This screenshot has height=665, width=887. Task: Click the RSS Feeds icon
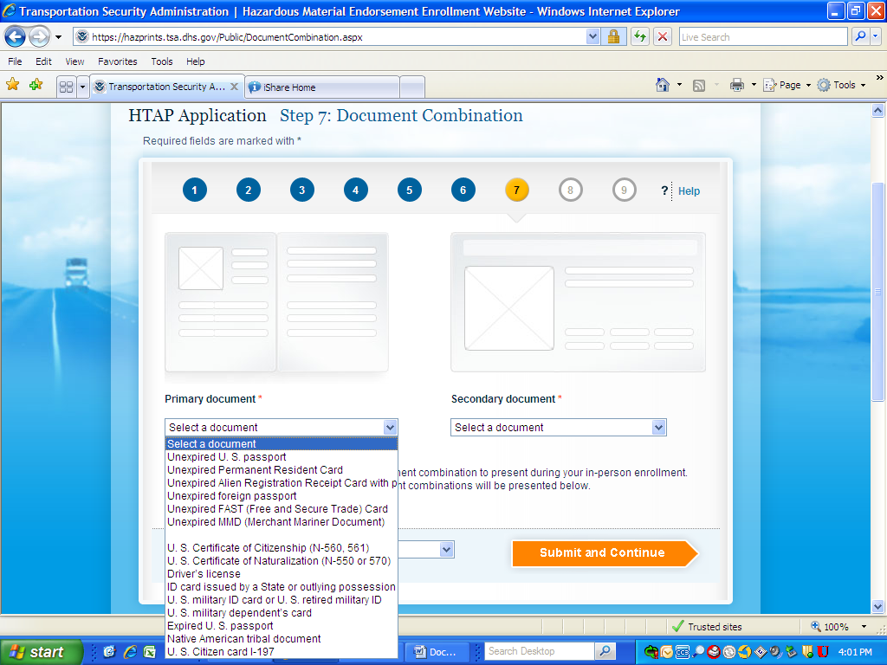coord(699,86)
